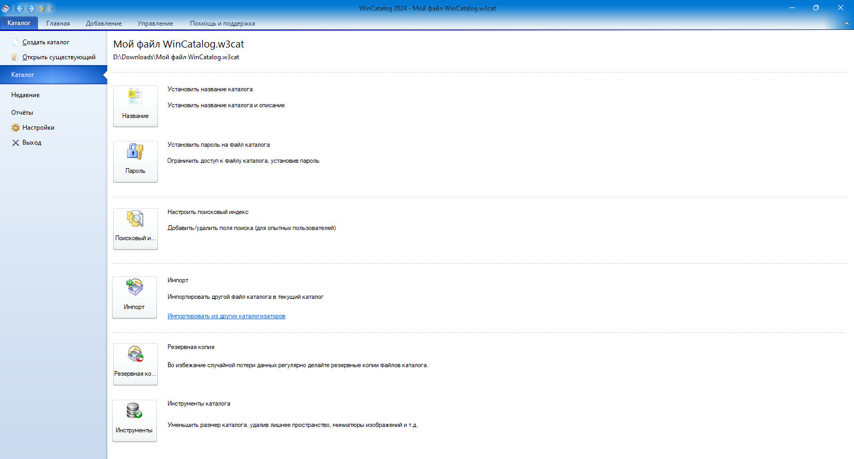The height and width of the screenshot is (459, 854).
Task: Click the Название button label
Action: coord(136,116)
